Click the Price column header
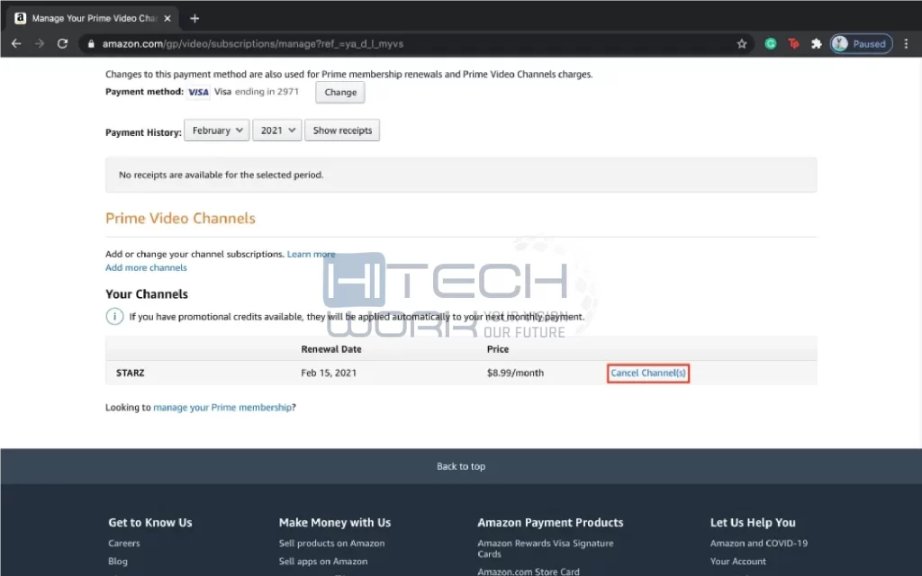 click(497, 349)
